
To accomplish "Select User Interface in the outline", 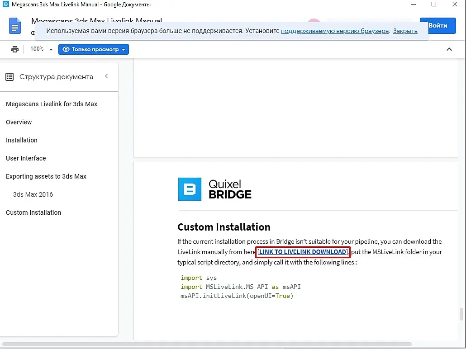I will (26, 158).
